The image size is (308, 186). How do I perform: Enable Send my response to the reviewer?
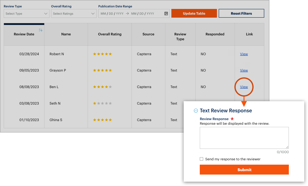point(201,159)
